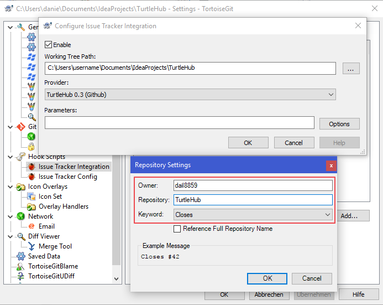This screenshot has width=383, height=305.
Task: Click the Owner field containing dail8859
Action: pyautogui.click(x=253, y=185)
